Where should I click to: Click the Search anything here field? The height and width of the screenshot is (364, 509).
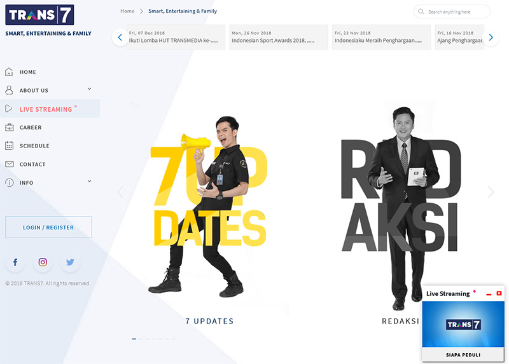point(452,11)
